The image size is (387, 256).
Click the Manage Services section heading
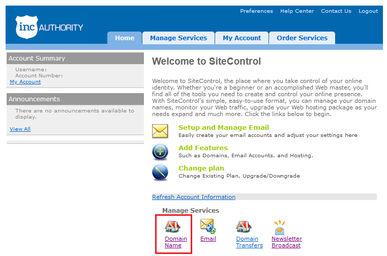[x=191, y=211]
